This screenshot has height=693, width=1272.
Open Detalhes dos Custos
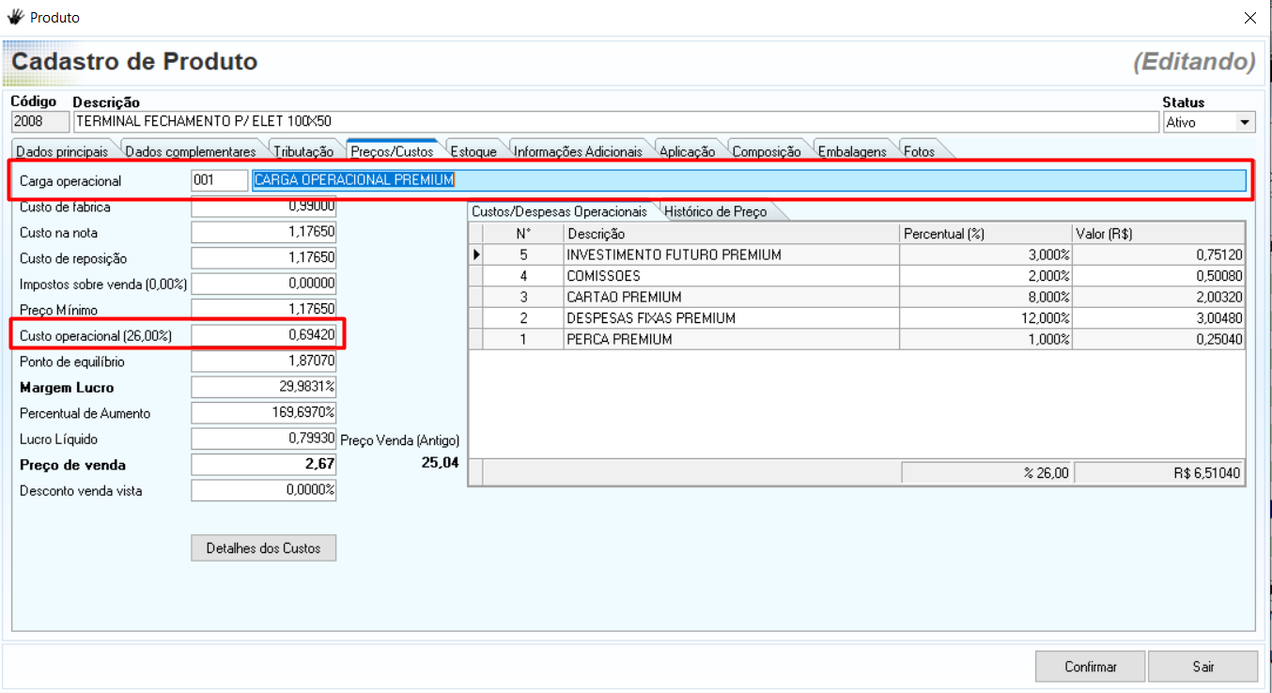tap(263, 547)
